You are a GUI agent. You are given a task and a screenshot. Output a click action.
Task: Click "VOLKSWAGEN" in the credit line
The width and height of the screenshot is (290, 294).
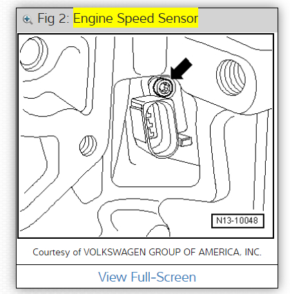point(115,252)
